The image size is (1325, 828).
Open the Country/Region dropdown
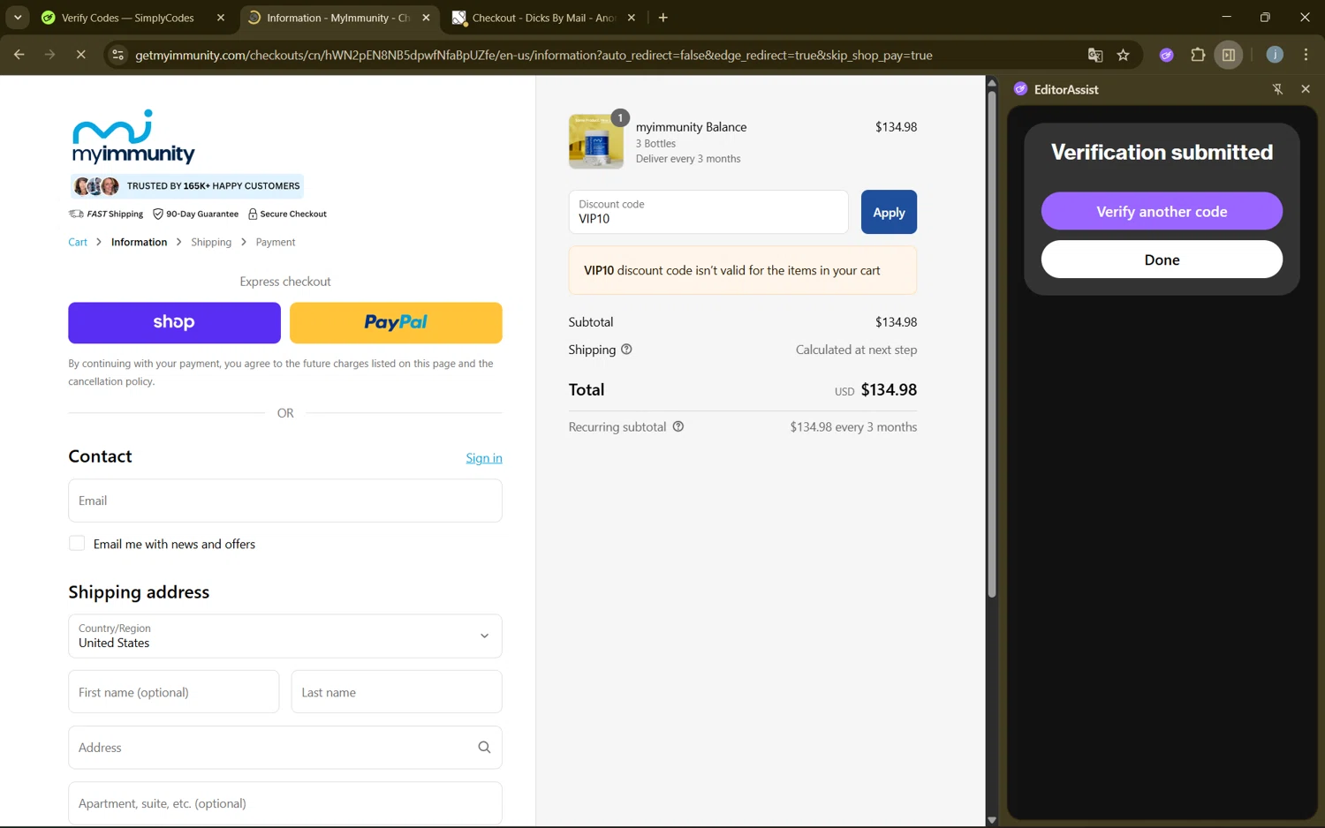[x=285, y=636]
